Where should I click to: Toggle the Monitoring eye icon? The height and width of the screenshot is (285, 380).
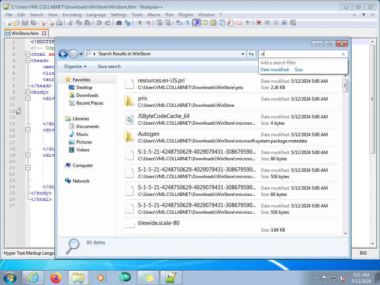248,23
